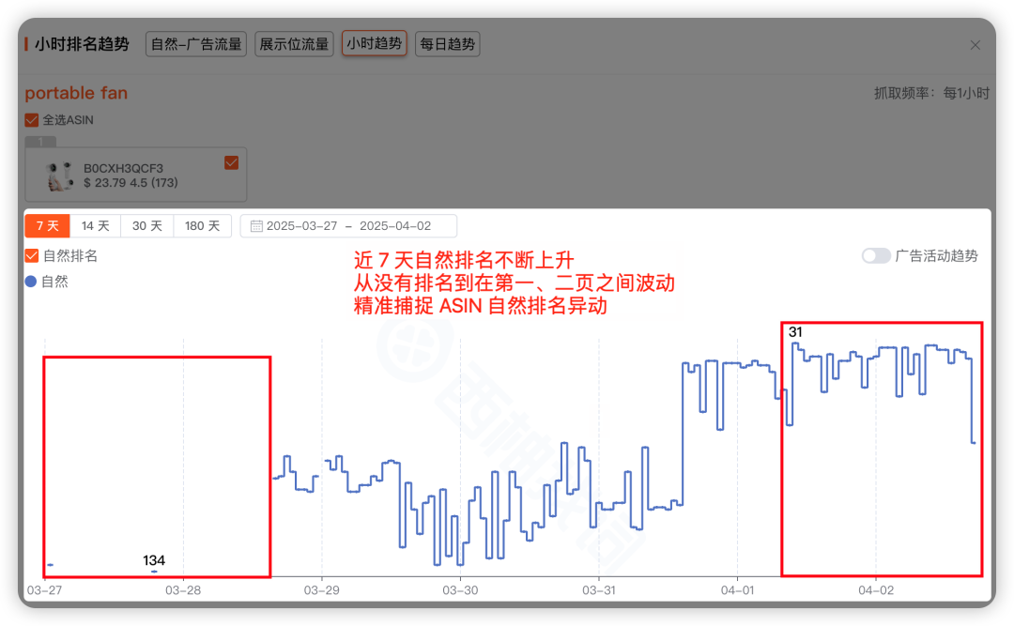Image resolution: width=1014 pixels, height=626 pixels.
Task: Click the portable fan keyword title
Action: pyautogui.click(x=75, y=93)
